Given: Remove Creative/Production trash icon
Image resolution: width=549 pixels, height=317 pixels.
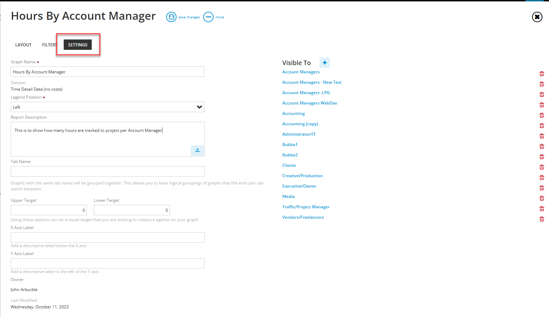Looking at the screenshot, I should point(542,178).
